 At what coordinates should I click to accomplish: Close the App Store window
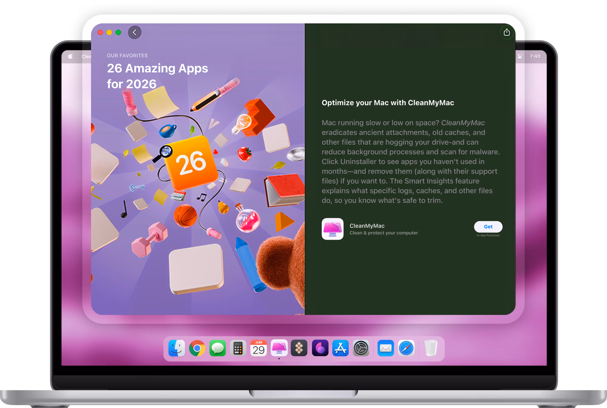(x=100, y=32)
